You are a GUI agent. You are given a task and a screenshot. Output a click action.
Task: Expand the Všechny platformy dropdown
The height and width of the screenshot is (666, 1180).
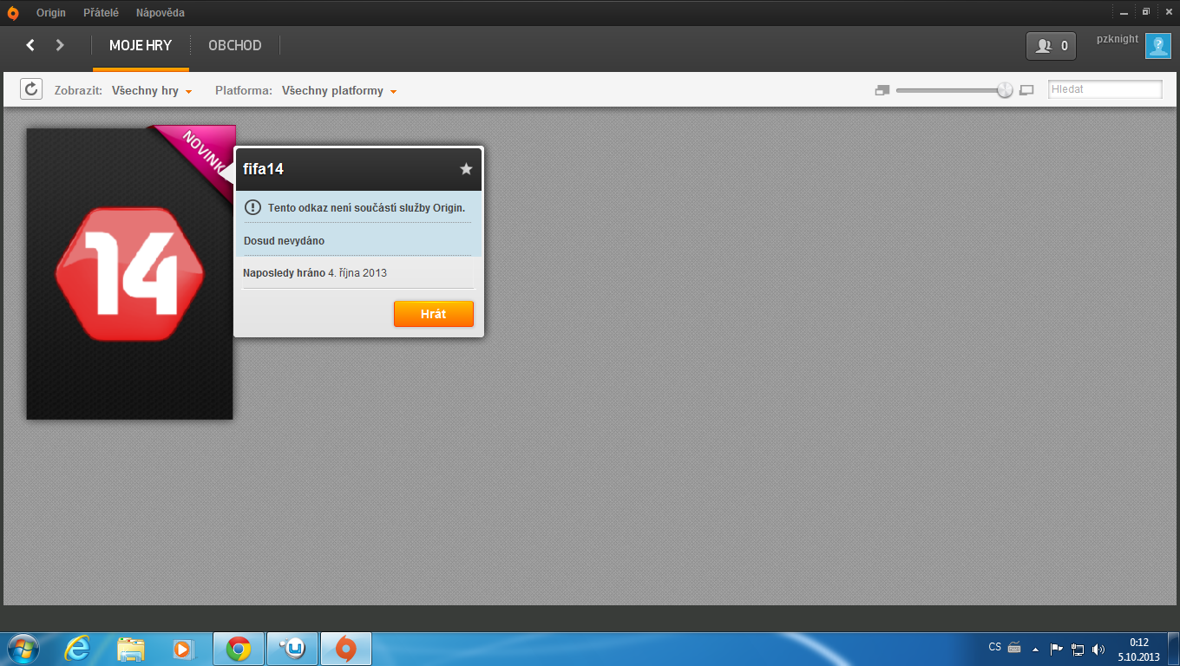click(338, 91)
